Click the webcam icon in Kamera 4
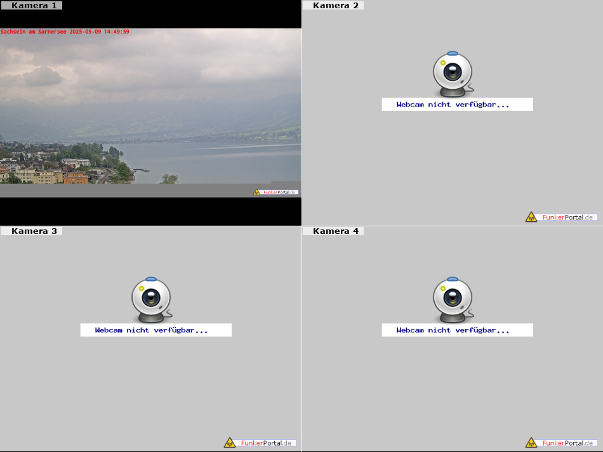The image size is (603, 452). point(453,300)
